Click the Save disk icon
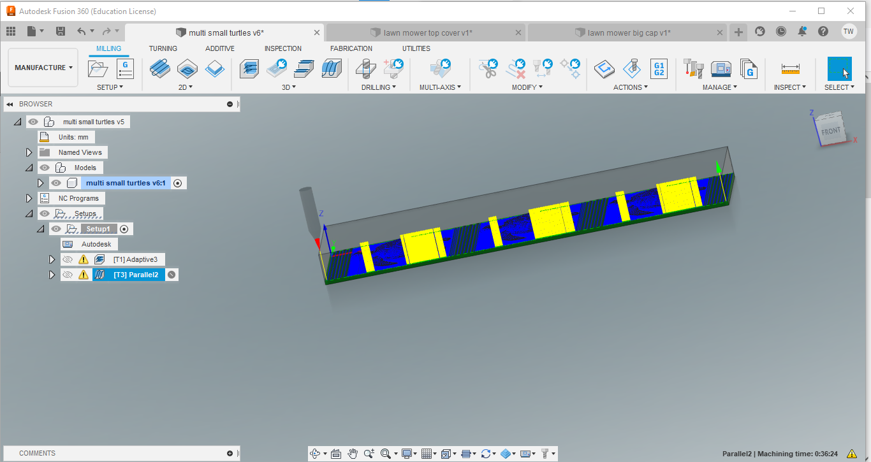Screen dimensions: 871x462 click(61, 31)
